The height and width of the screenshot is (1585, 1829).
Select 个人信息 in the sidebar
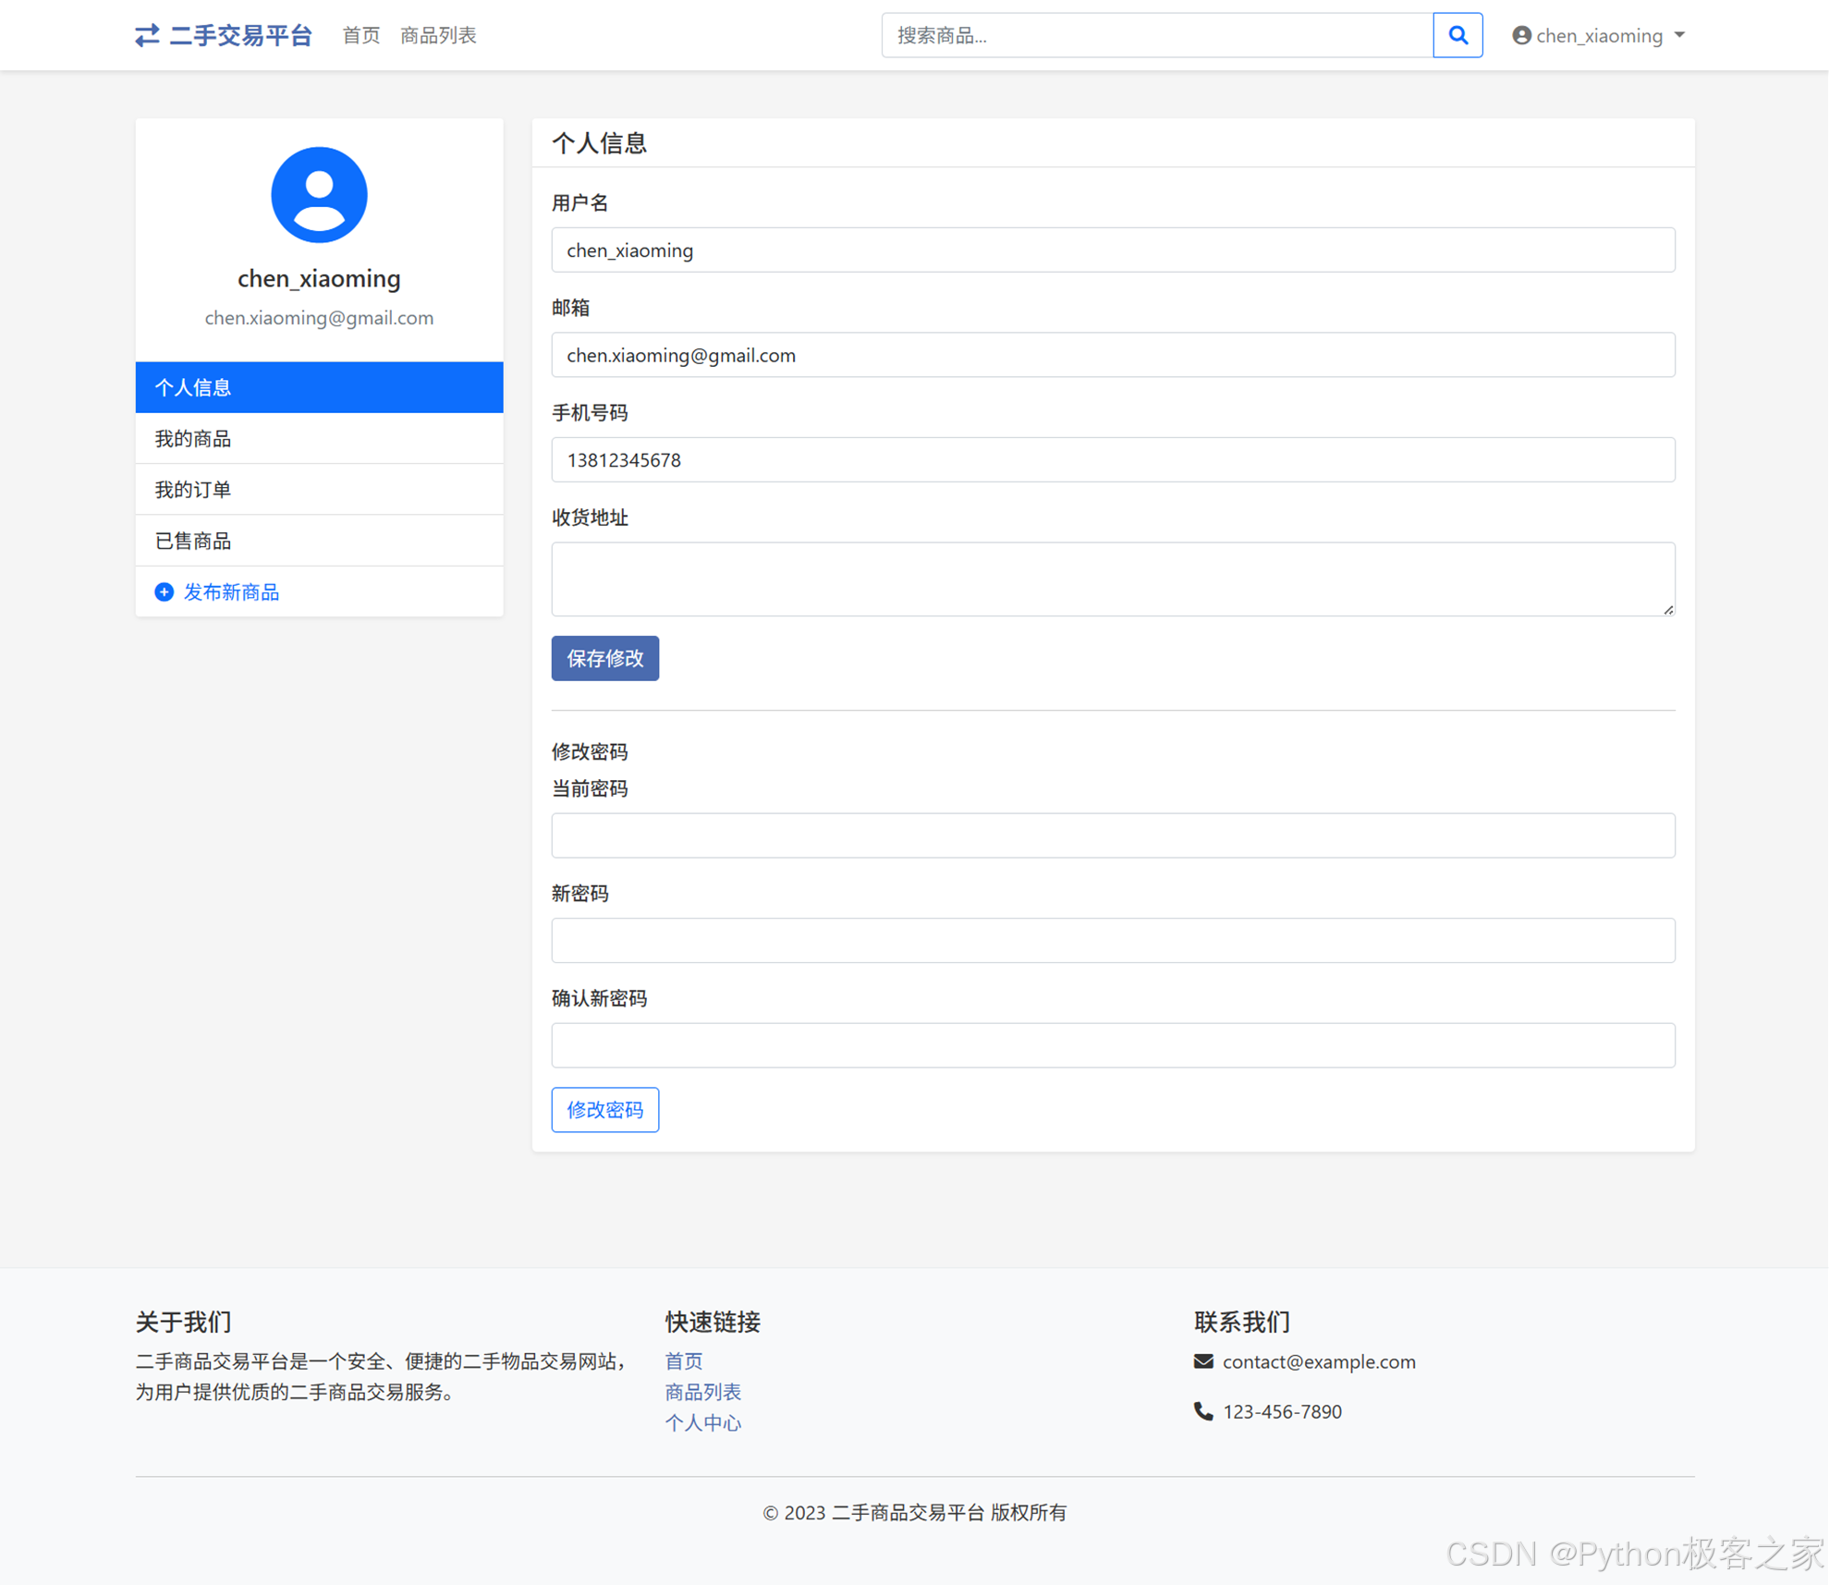pos(319,387)
